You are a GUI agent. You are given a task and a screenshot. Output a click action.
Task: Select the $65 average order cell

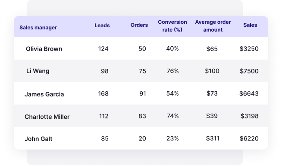(x=212, y=49)
